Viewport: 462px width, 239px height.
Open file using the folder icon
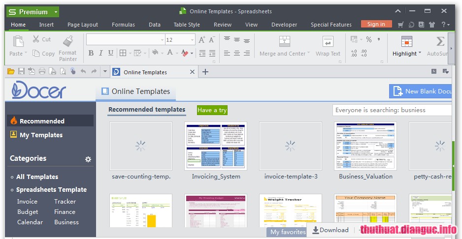[x=11, y=71]
